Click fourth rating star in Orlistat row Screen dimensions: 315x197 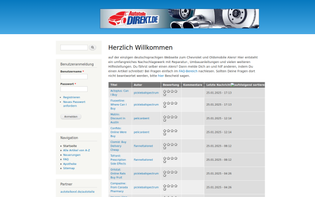[176, 172]
